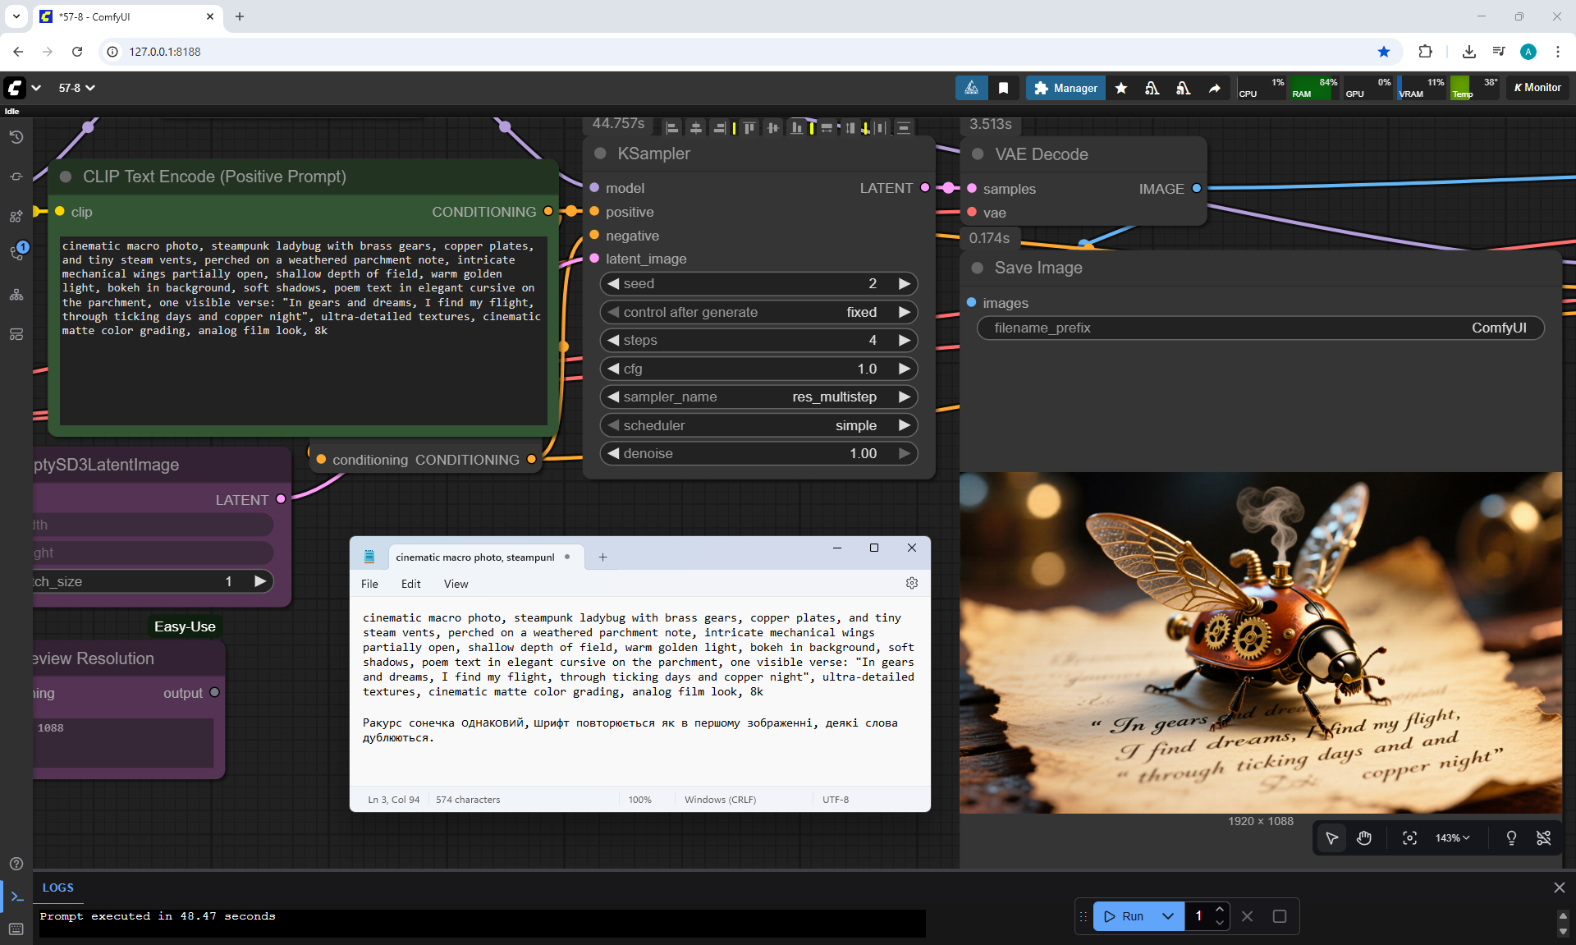Switch to the LOGS tab
The height and width of the screenshot is (945, 1576).
(x=58, y=888)
